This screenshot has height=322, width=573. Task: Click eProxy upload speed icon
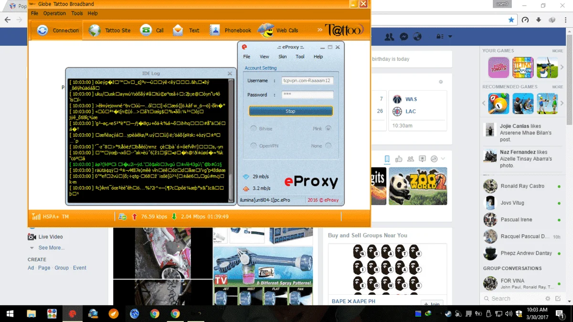[246, 188]
